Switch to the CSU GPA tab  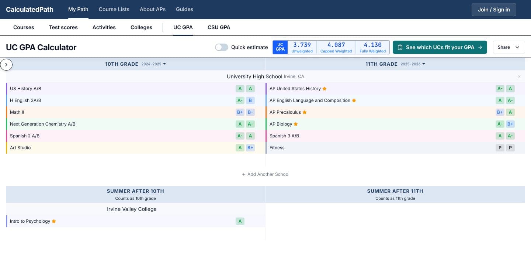[x=219, y=27]
